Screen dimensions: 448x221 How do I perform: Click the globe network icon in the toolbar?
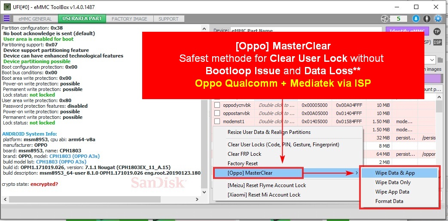click(384, 19)
